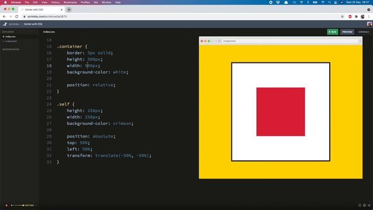Image resolution: width=373 pixels, height=210 pixels.
Task: Open the Edit menu
Action: [35, 2]
